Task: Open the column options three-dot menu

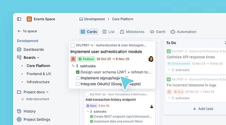Action: pos(157,43)
